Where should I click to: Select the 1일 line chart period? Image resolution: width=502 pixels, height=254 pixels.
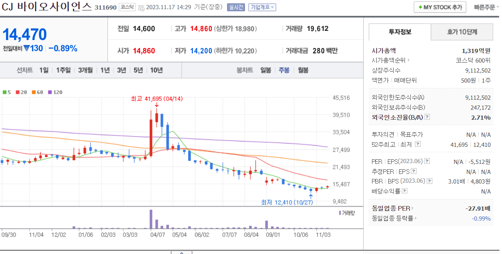(x=44, y=70)
